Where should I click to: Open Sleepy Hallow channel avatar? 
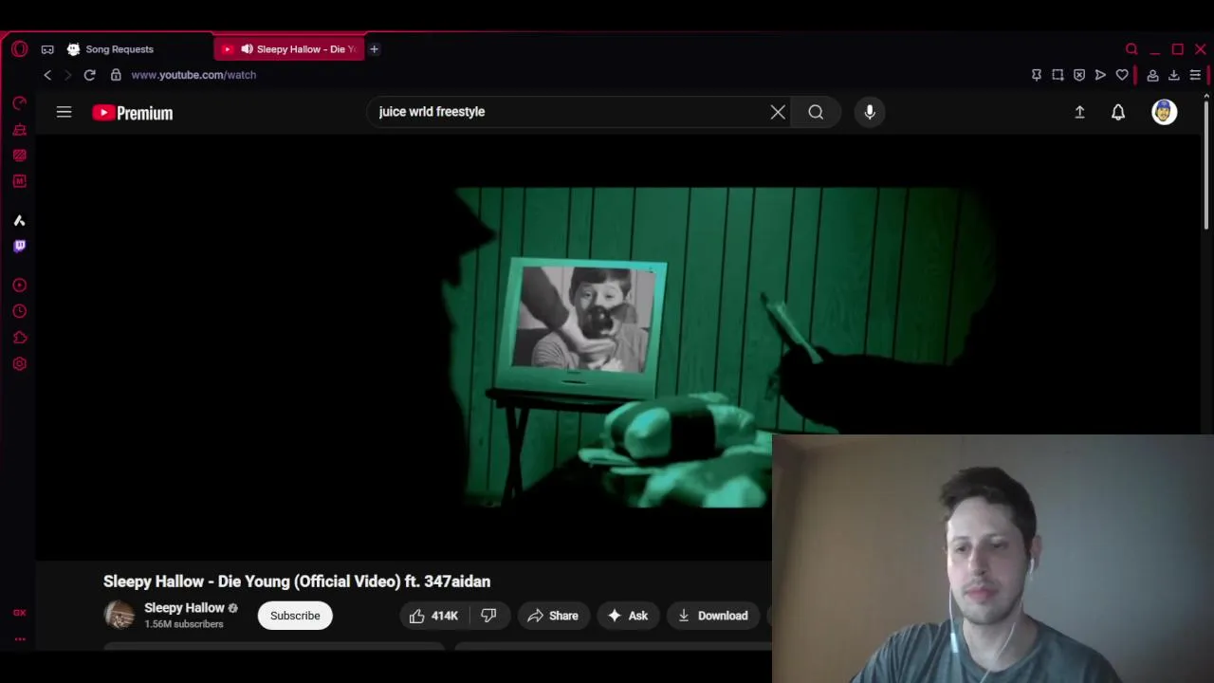(120, 616)
